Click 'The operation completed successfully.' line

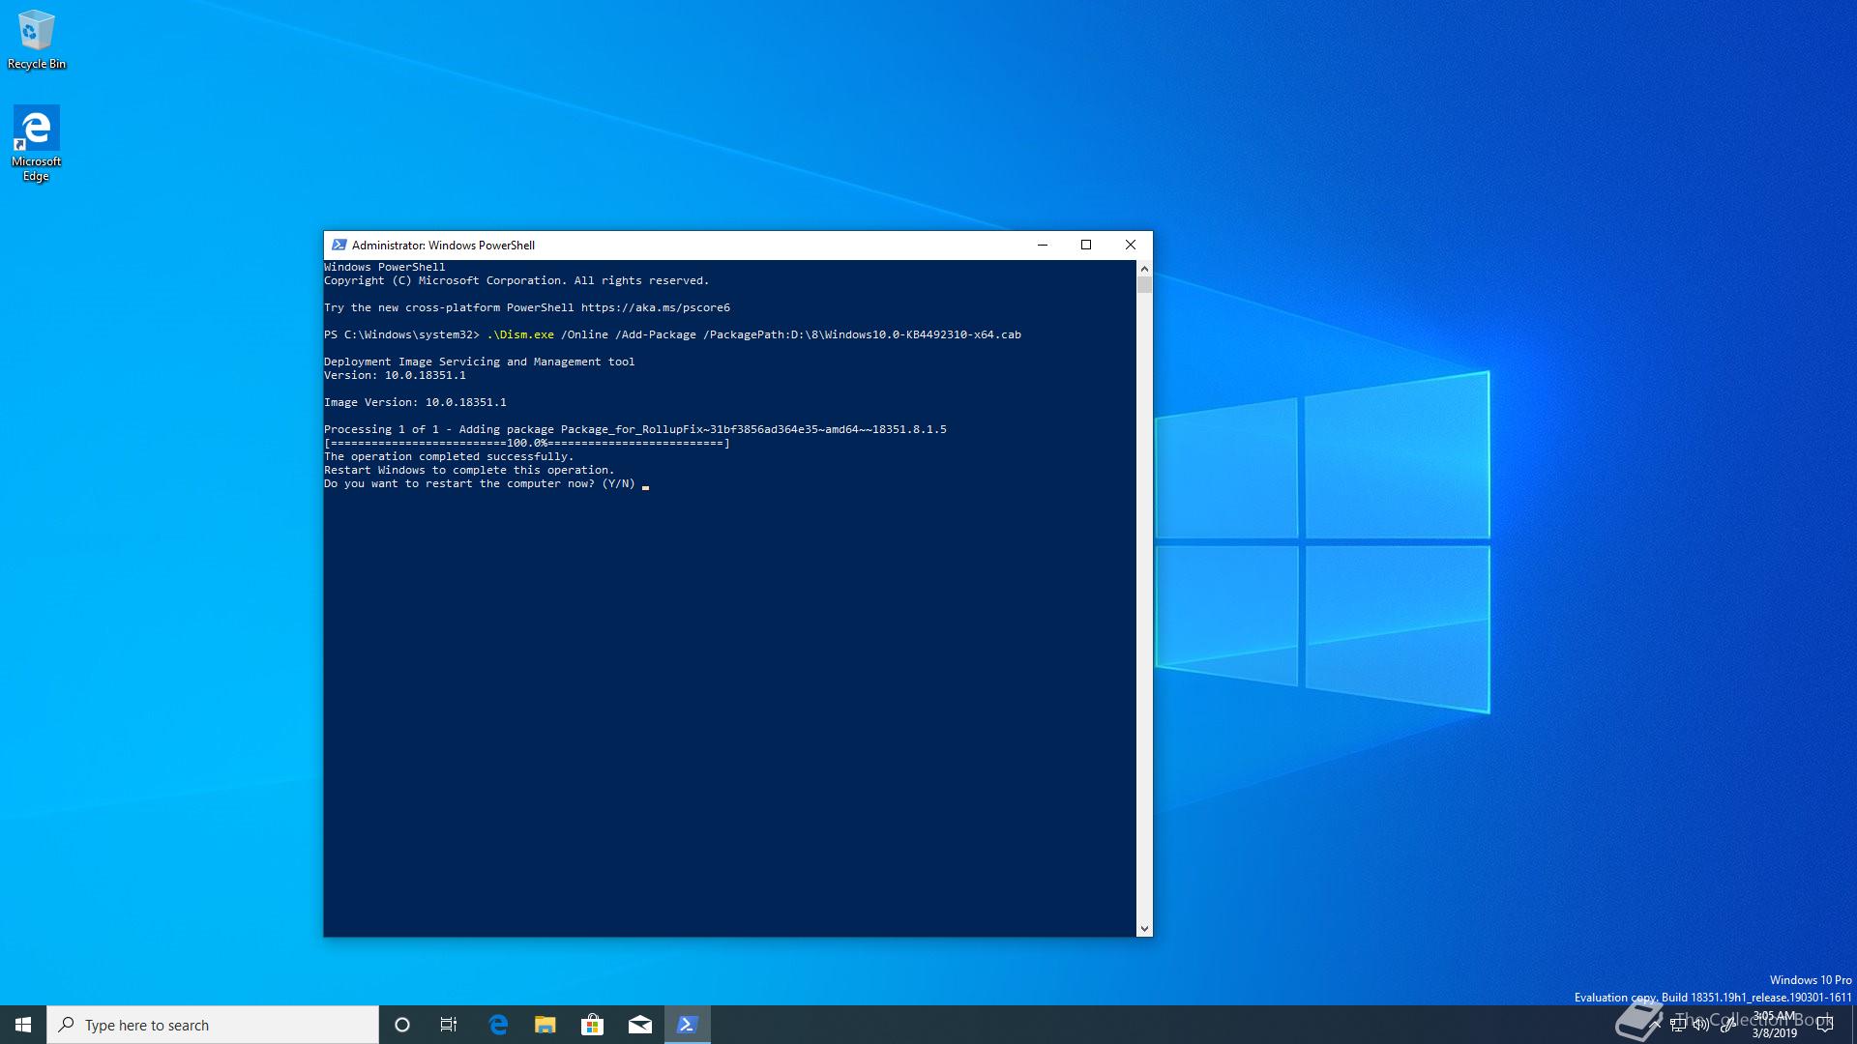tap(449, 456)
